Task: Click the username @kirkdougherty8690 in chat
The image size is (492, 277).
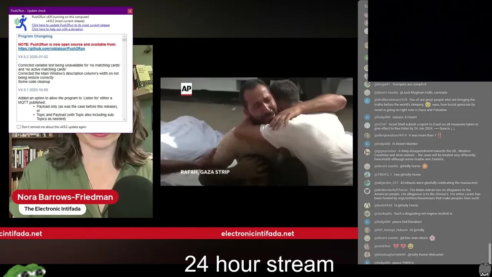Action: pos(390,255)
